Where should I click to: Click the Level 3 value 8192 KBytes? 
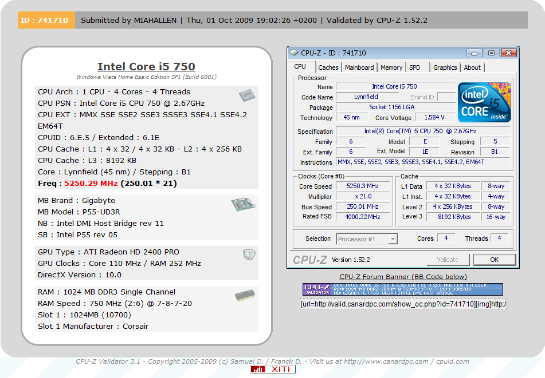[x=453, y=217]
